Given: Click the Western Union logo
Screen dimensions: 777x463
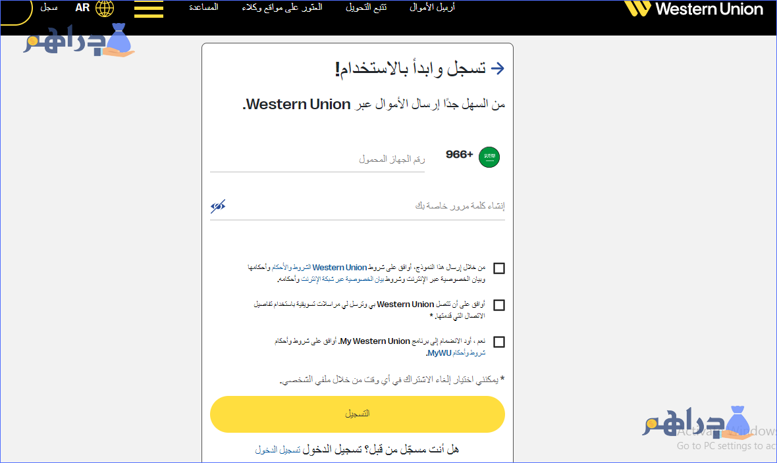Looking at the screenshot, I should click(x=693, y=9).
